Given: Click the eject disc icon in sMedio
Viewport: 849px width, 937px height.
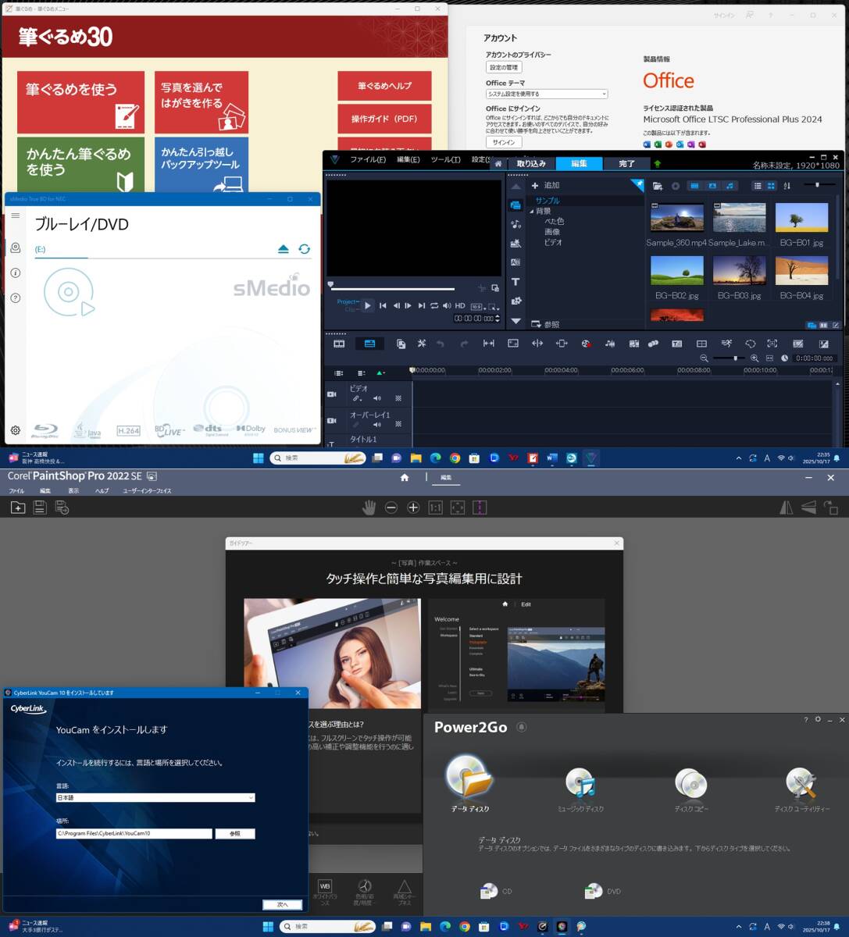Looking at the screenshot, I should 284,249.
